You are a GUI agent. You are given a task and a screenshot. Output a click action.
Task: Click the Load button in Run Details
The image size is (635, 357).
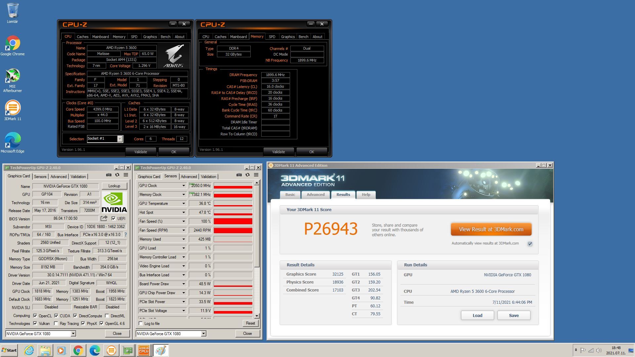[477, 315]
